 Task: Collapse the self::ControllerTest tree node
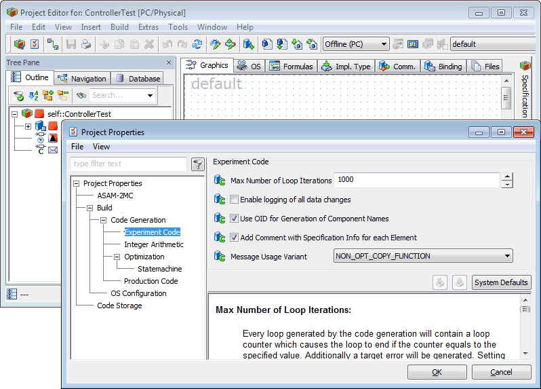(x=14, y=114)
